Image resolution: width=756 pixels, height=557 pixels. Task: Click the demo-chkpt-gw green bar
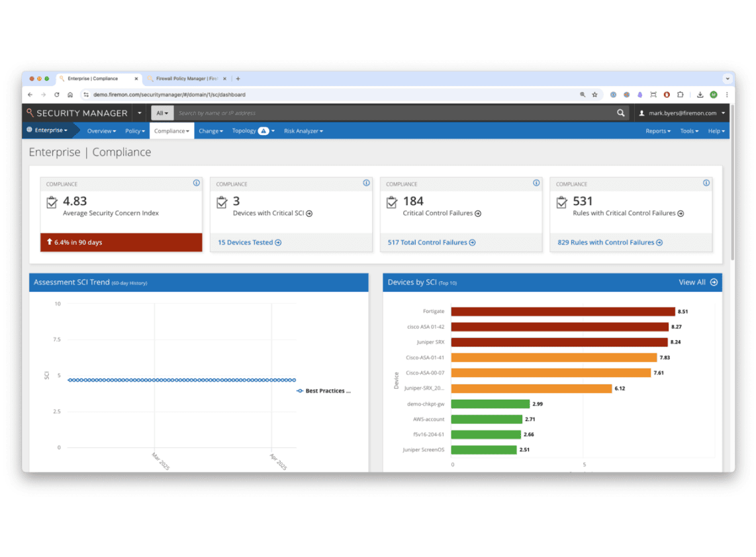[x=491, y=404]
